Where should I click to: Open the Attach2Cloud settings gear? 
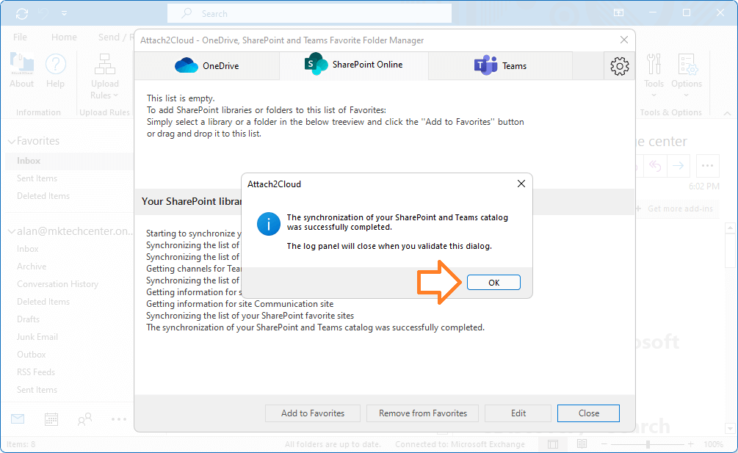pos(619,65)
